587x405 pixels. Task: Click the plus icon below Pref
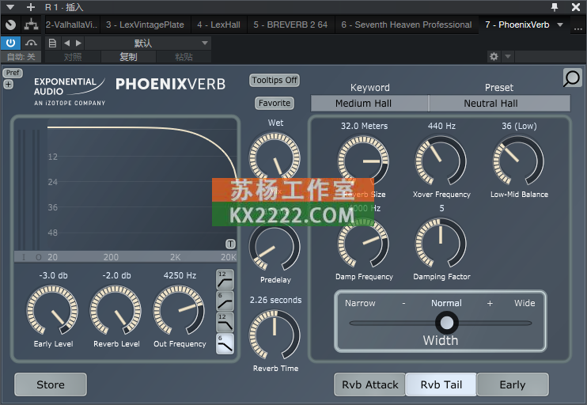coord(8,84)
